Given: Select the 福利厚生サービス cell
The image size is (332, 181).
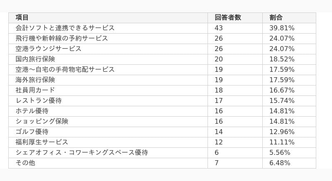Looking at the screenshot, I should point(108,142).
